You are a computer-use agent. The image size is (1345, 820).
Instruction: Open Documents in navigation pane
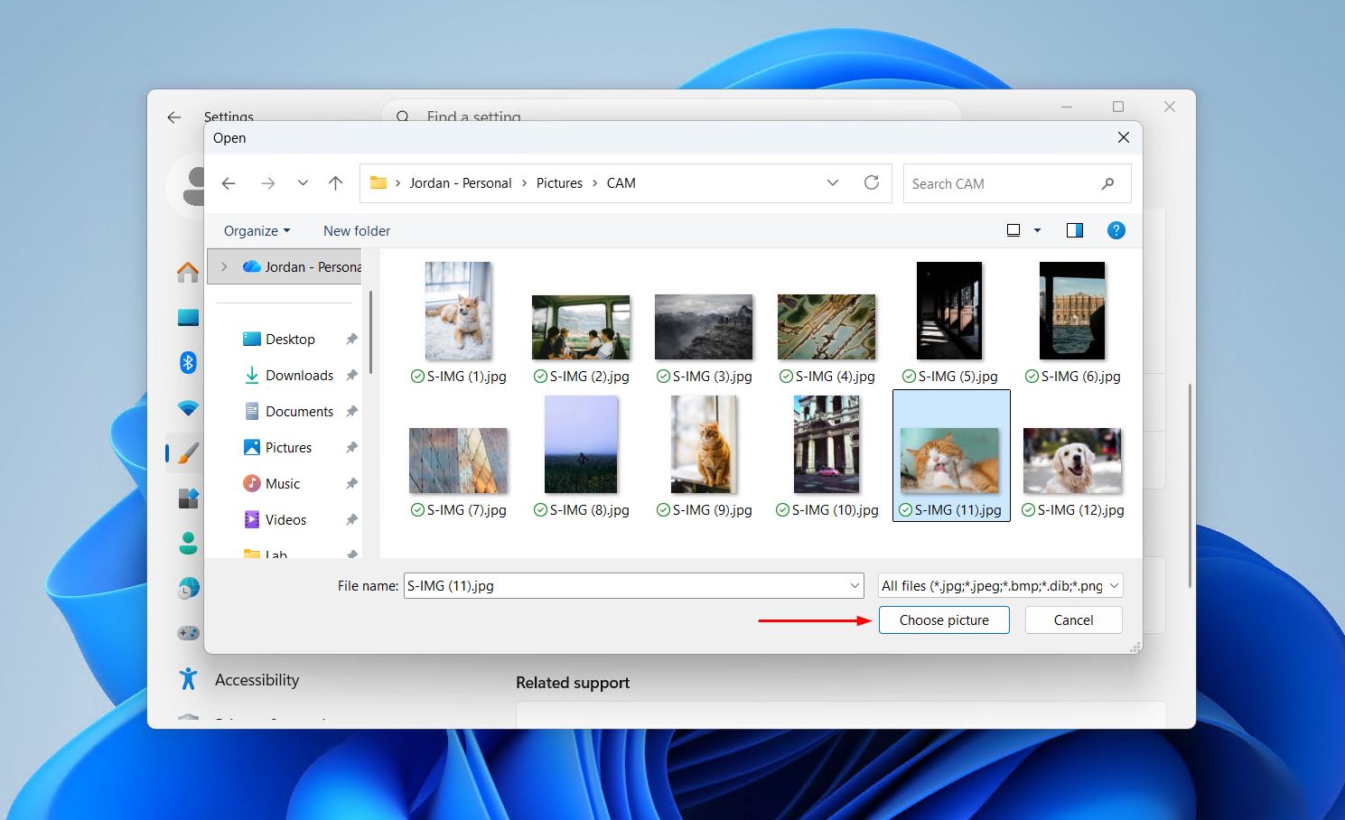click(x=288, y=412)
